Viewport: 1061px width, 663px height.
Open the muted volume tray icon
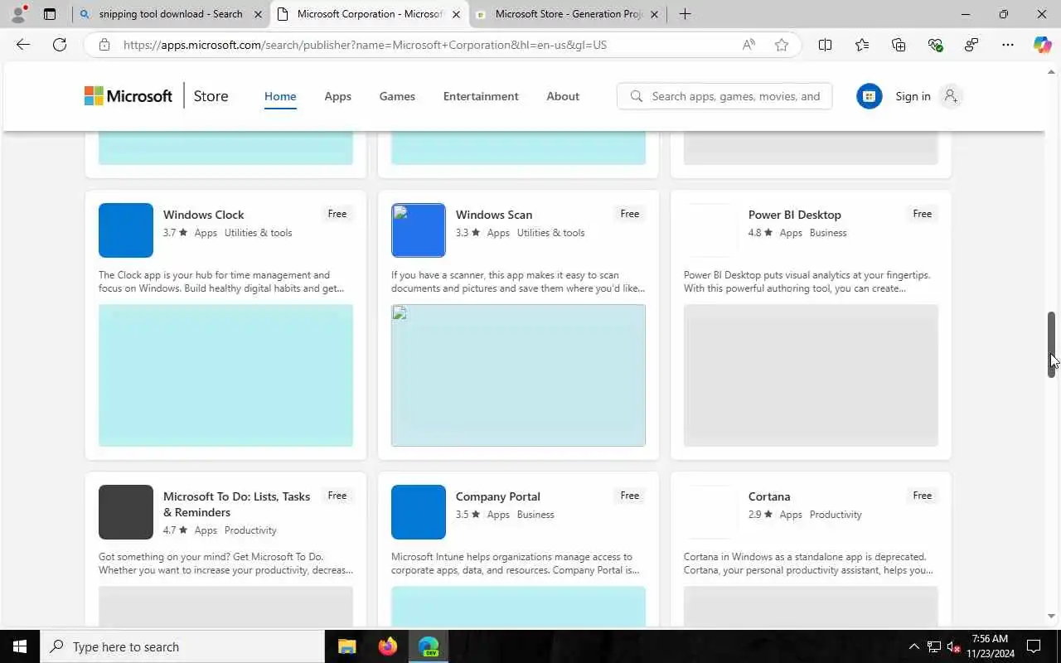(x=954, y=646)
